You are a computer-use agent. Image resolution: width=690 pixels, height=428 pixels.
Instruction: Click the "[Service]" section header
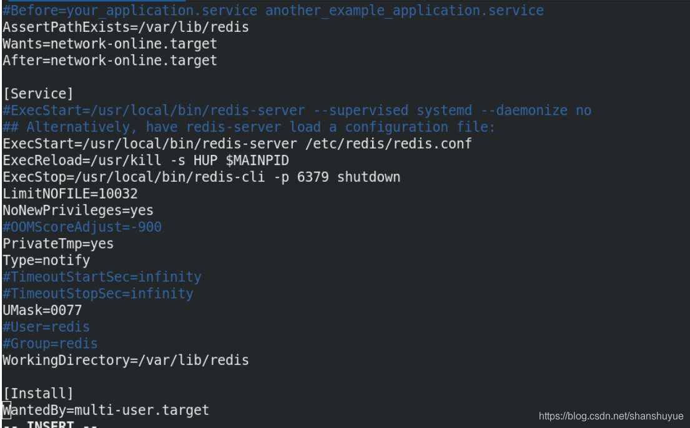pos(38,94)
